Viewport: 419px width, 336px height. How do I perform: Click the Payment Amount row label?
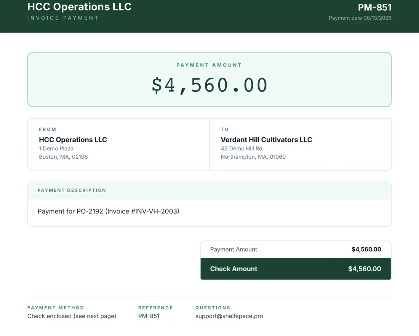pyautogui.click(x=233, y=249)
